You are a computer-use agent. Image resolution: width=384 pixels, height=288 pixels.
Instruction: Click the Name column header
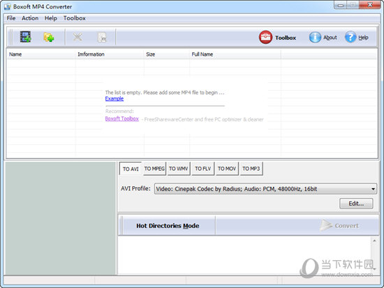41,54
